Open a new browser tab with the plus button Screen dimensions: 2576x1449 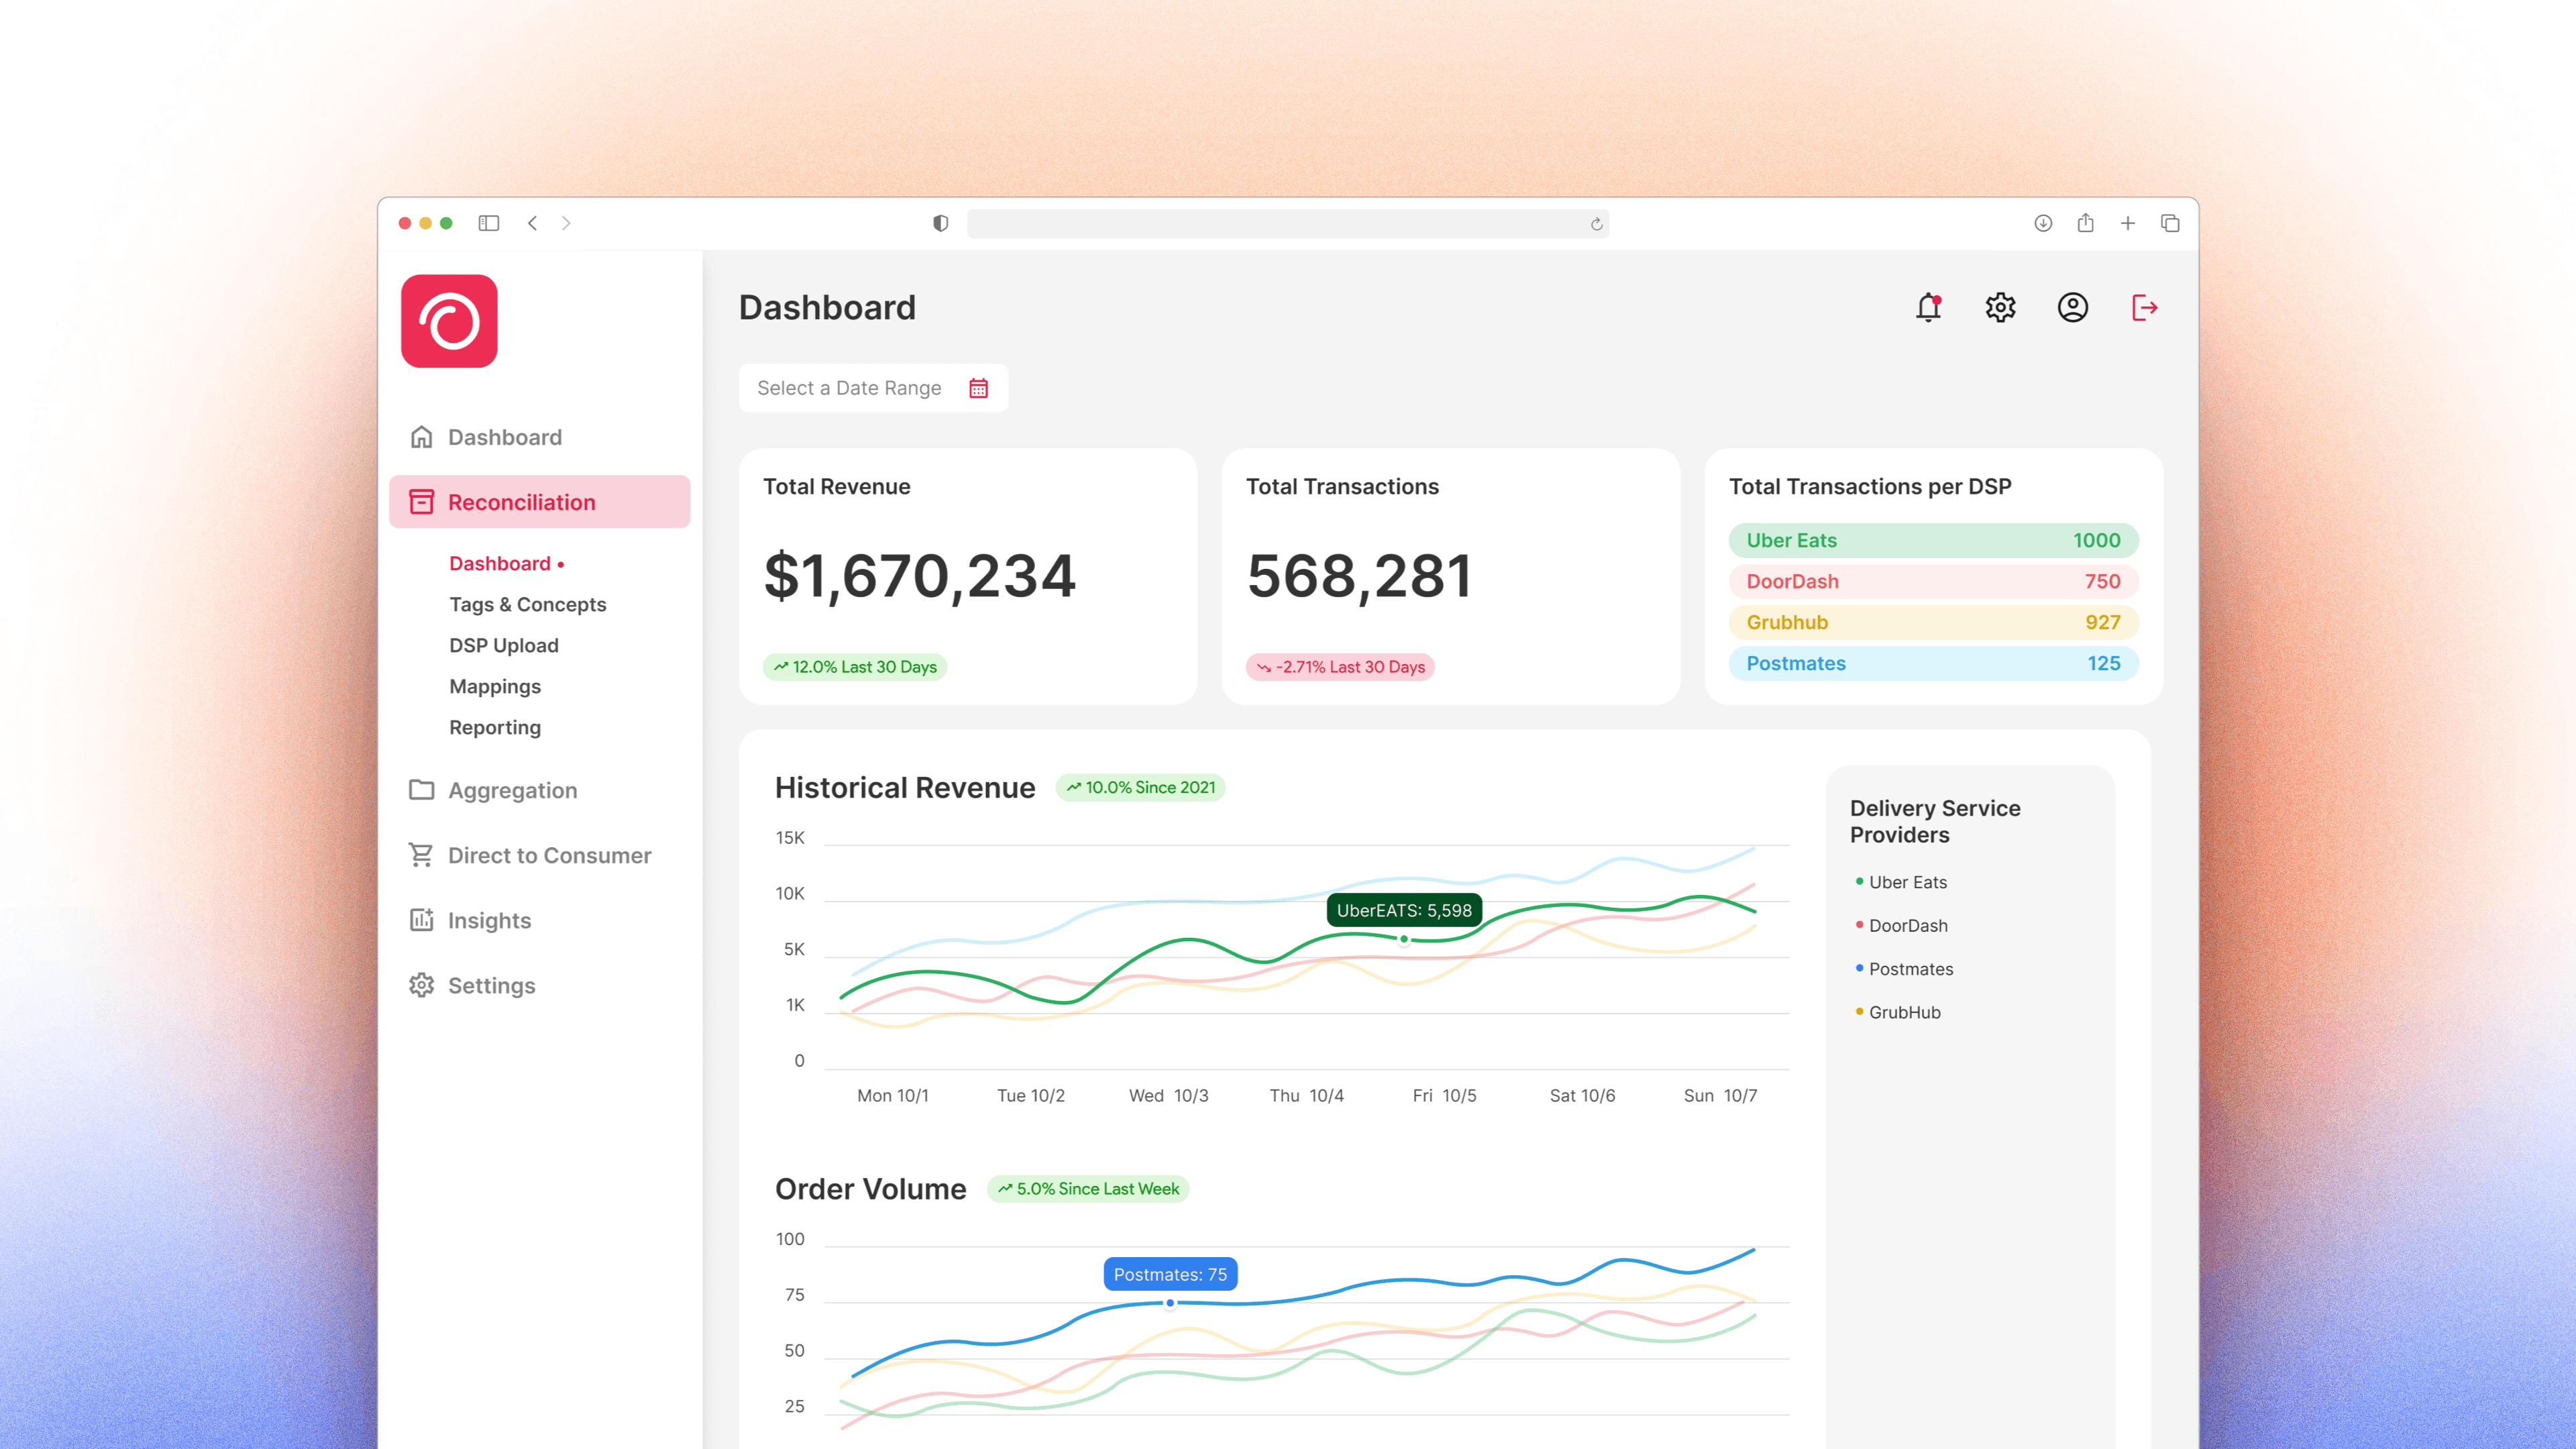(x=2128, y=223)
